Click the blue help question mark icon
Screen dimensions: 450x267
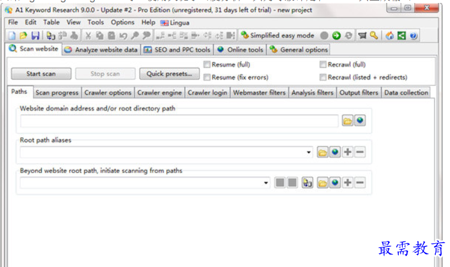click(413, 35)
